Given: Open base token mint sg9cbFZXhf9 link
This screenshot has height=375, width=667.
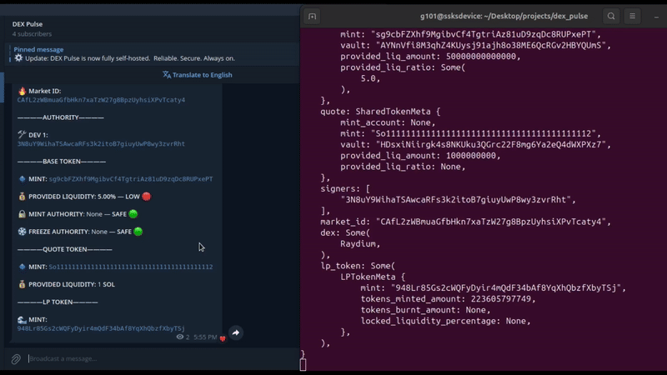Looking at the screenshot, I should 131,179.
